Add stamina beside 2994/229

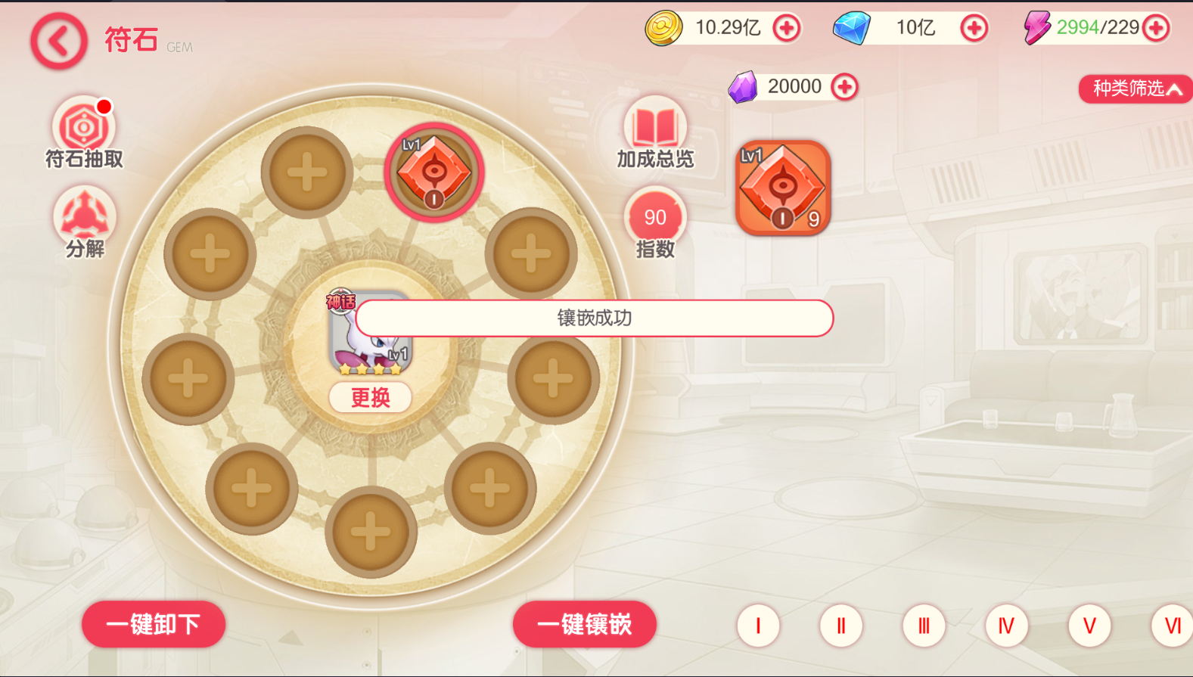click(x=1156, y=29)
